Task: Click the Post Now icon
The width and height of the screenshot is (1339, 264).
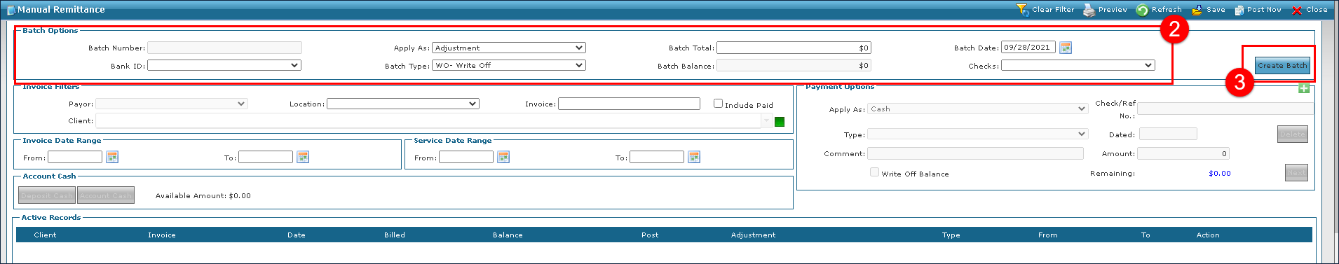Action: [x=1239, y=10]
